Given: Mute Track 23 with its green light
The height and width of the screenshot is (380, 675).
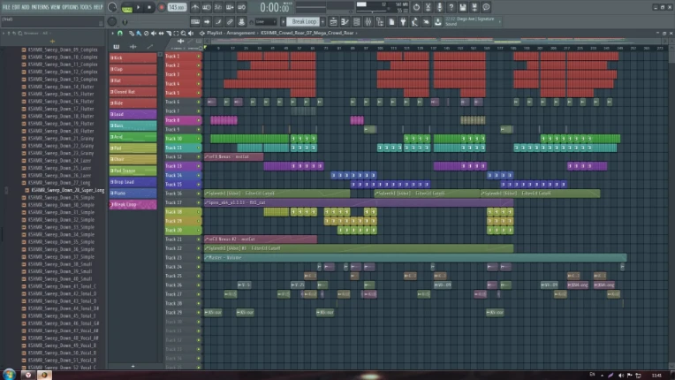Looking at the screenshot, I should point(199,258).
